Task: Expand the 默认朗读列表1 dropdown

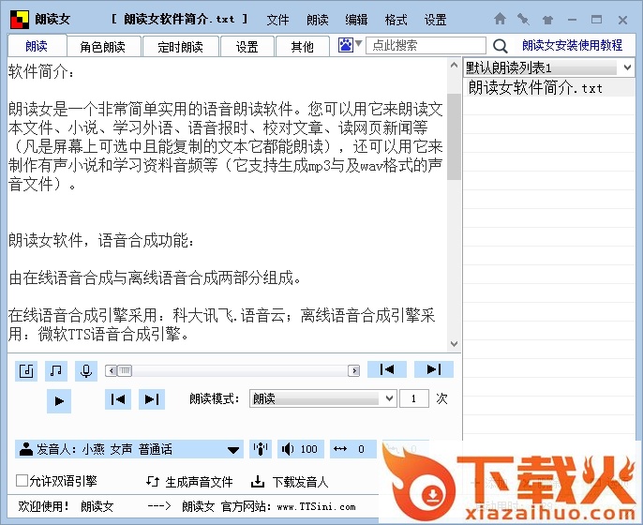Action: click(x=627, y=67)
